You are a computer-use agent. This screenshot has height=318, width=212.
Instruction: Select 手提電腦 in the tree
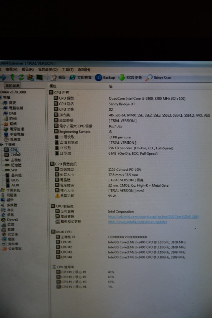point(14,134)
